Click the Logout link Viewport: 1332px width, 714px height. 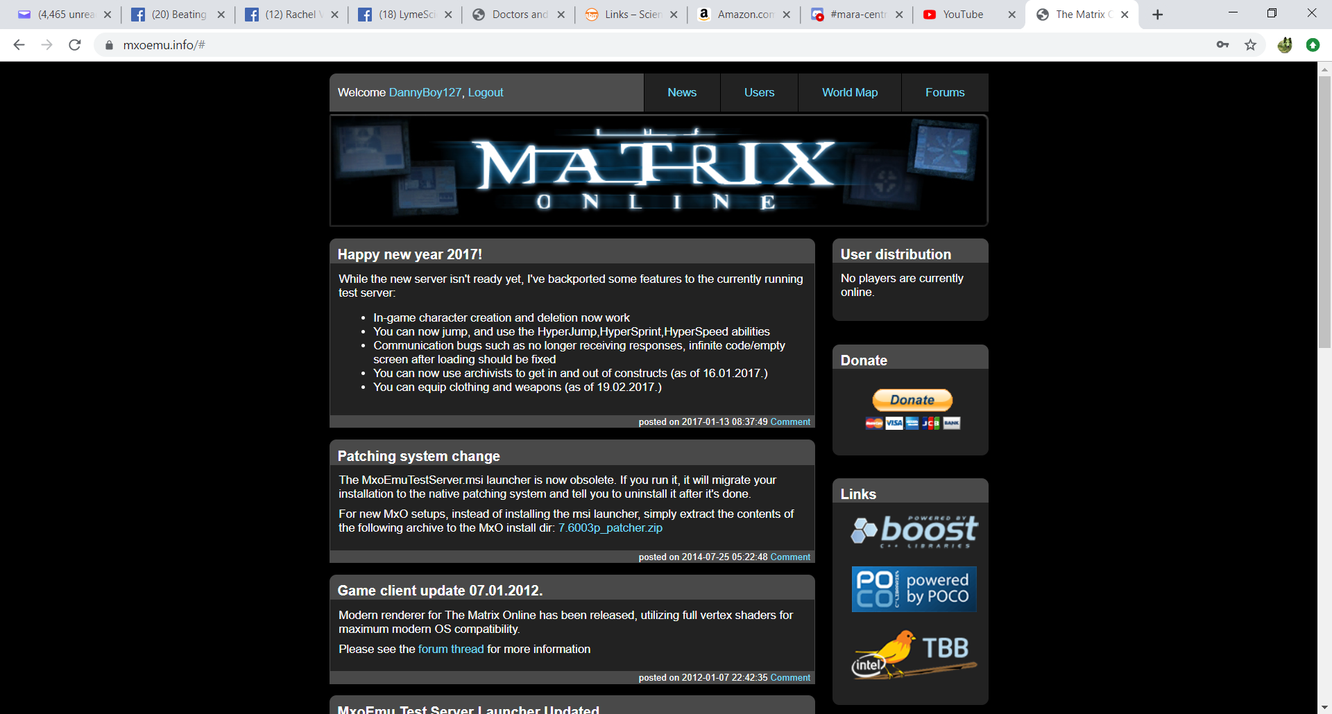[x=485, y=93]
